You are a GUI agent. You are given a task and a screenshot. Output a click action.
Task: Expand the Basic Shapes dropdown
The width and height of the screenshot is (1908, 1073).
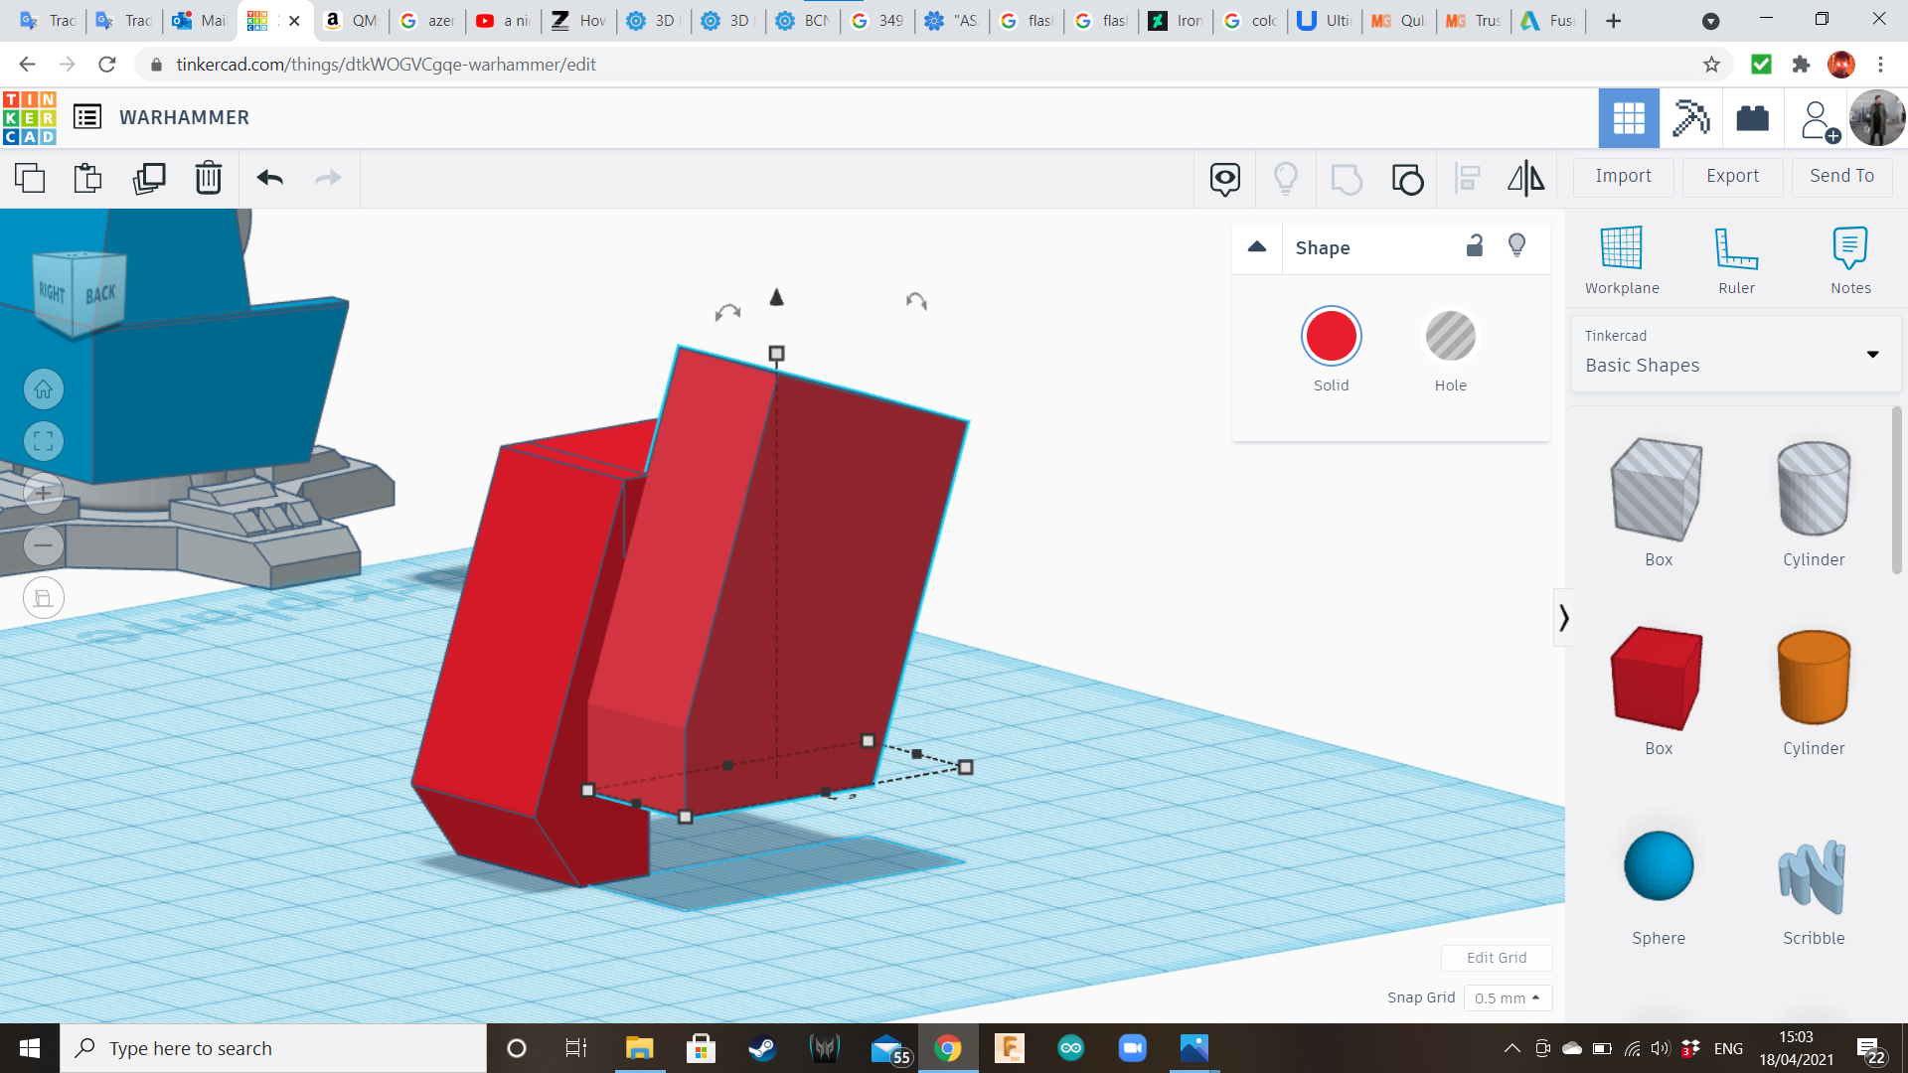point(1872,355)
